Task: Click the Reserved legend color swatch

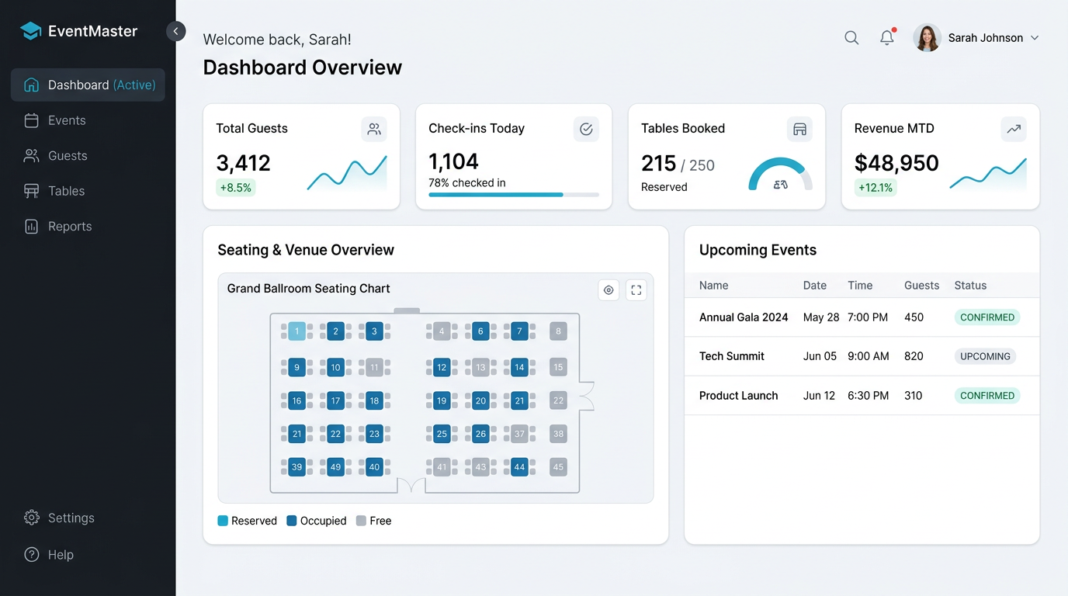Action: (223, 521)
